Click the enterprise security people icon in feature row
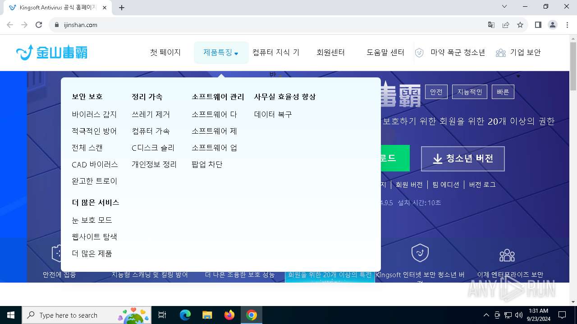577x324 pixels. 507,255
